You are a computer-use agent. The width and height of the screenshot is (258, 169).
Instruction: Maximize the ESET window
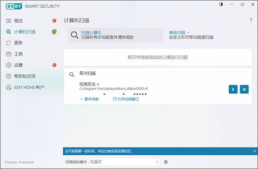point(242,4)
